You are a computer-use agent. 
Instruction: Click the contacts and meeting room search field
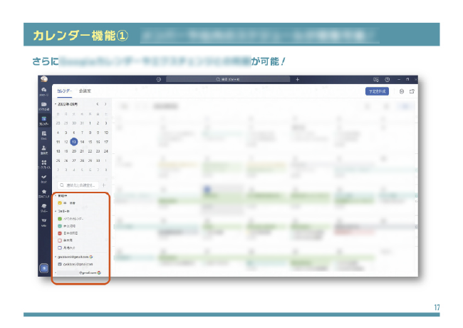[77, 185]
